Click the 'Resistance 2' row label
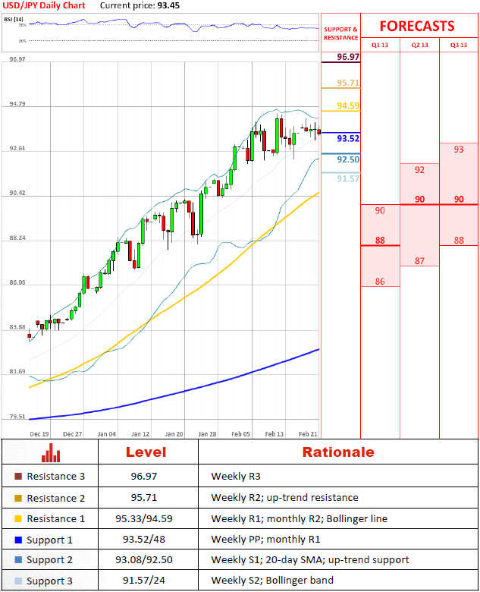This screenshot has width=480, height=592. [56, 499]
